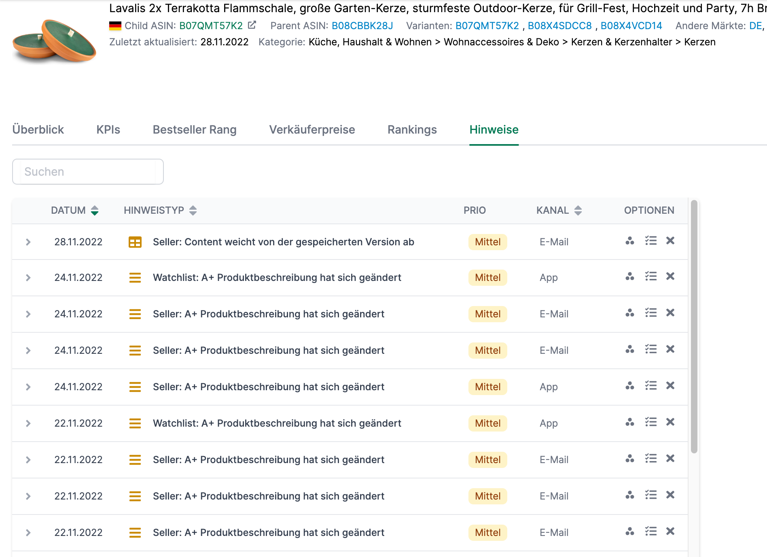Open the KPIs tab

click(108, 130)
